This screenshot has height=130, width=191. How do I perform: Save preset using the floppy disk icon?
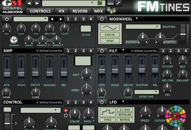click(100, 3)
